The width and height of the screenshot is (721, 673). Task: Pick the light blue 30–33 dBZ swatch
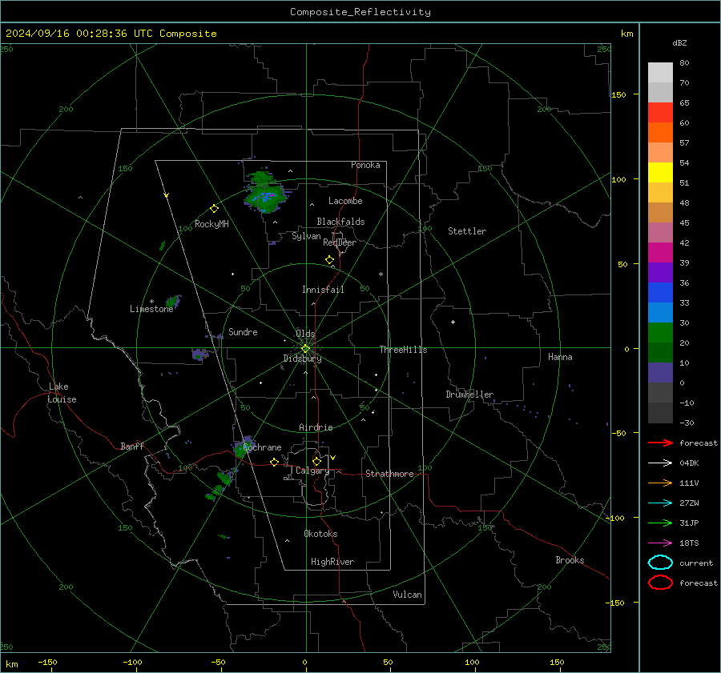[x=660, y=312]
